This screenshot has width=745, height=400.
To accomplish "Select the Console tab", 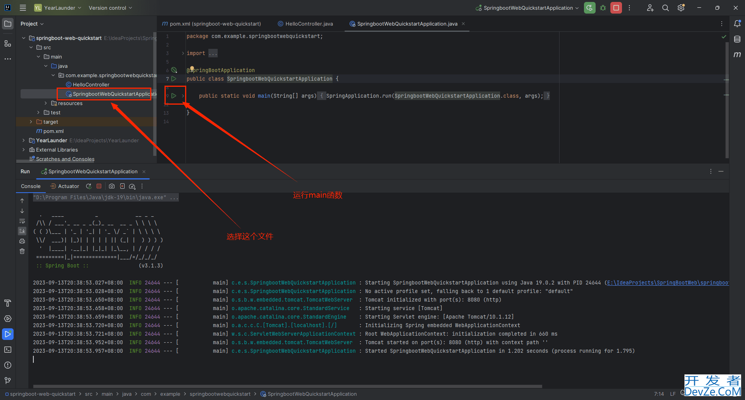I will 31,186.
